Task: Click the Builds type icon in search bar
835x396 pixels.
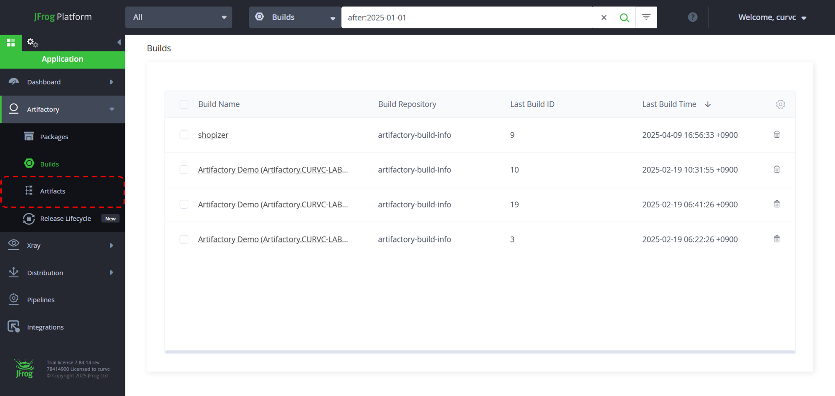Action: [x=260, y=17]
